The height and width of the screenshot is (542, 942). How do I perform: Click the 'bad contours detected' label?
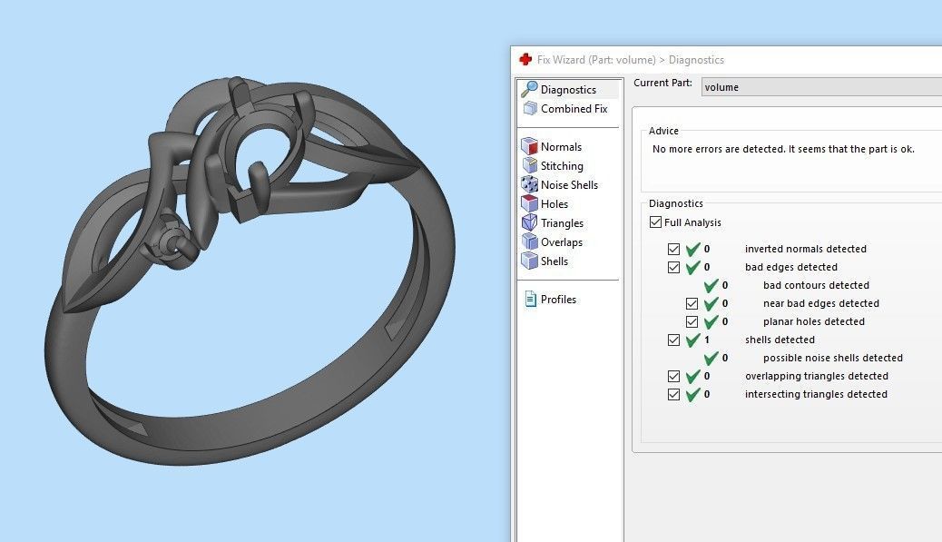coord(816,285)
